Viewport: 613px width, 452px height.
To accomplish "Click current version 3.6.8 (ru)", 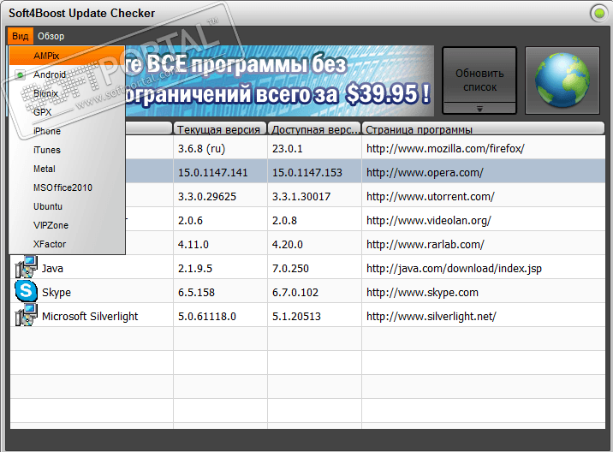I will (201, 149).
